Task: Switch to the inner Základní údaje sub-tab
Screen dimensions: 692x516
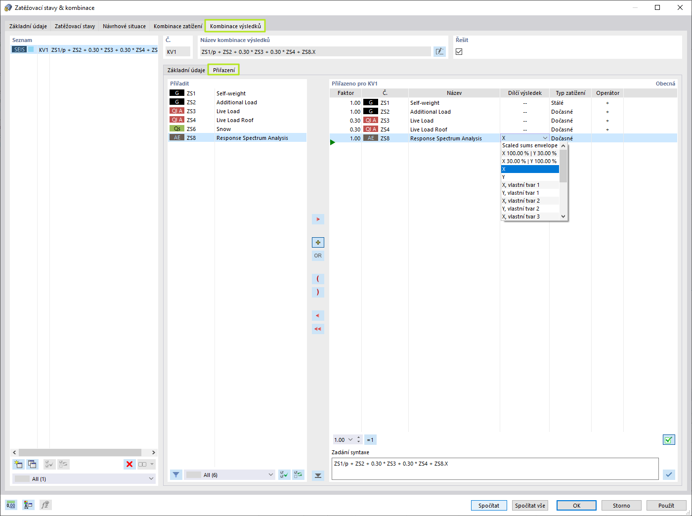Action: [186, 70]
